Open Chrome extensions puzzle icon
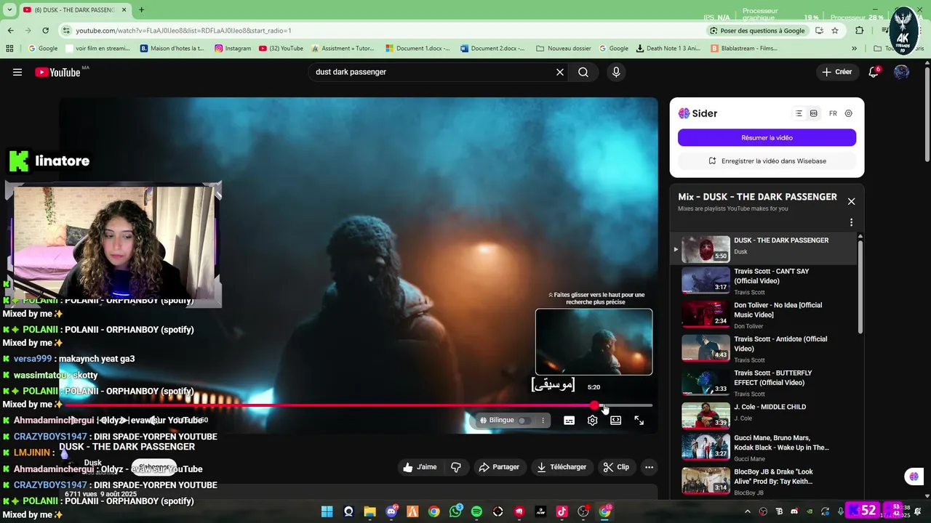The image size is (931, 523). click(x=860, y=31)
